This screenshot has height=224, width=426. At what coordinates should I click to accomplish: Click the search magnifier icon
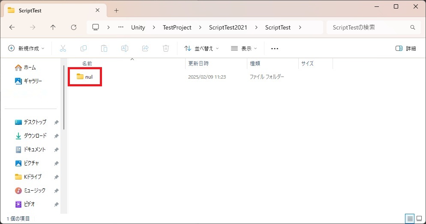413,27
